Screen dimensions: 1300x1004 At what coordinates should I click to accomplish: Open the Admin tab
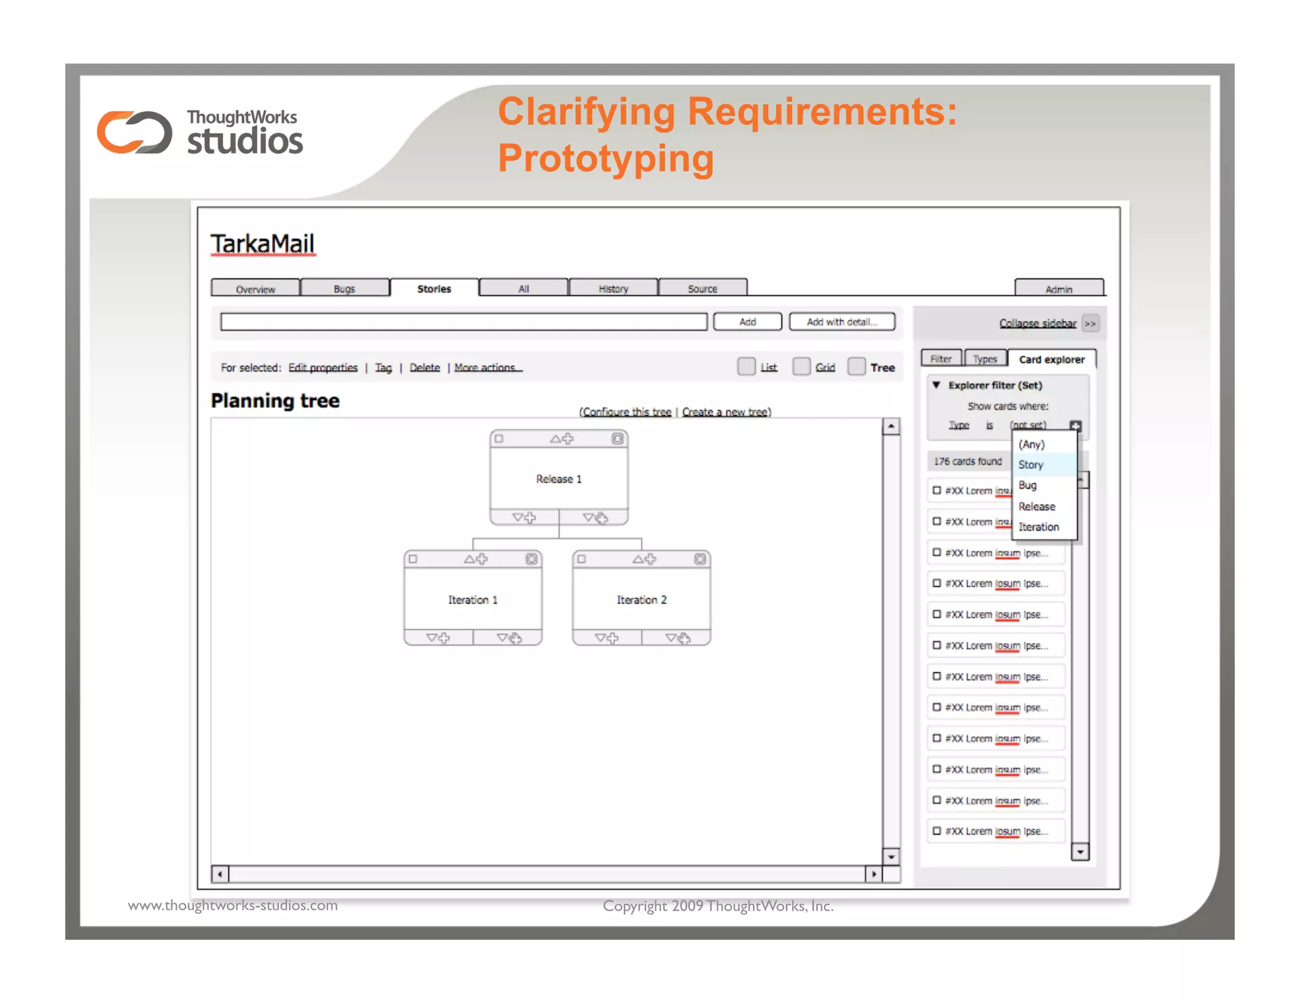click(1059, 289)
